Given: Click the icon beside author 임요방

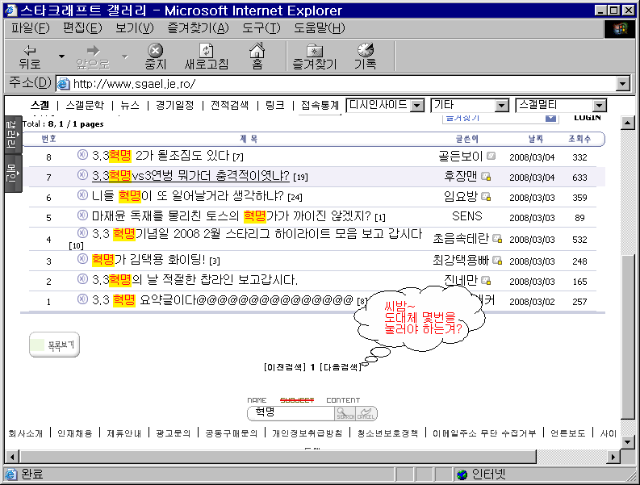Looking at the screenshot, I should pyautogui.click(x=486, y=197).
